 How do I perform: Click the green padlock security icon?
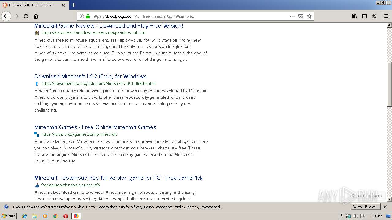(x=88, y=16)
